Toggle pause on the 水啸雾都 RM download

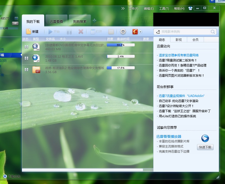26,47
